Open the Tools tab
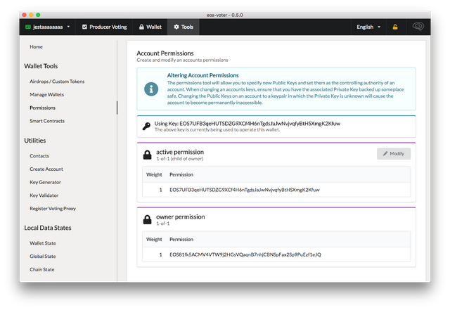The image size is (450, 310). tap(183, 27)
